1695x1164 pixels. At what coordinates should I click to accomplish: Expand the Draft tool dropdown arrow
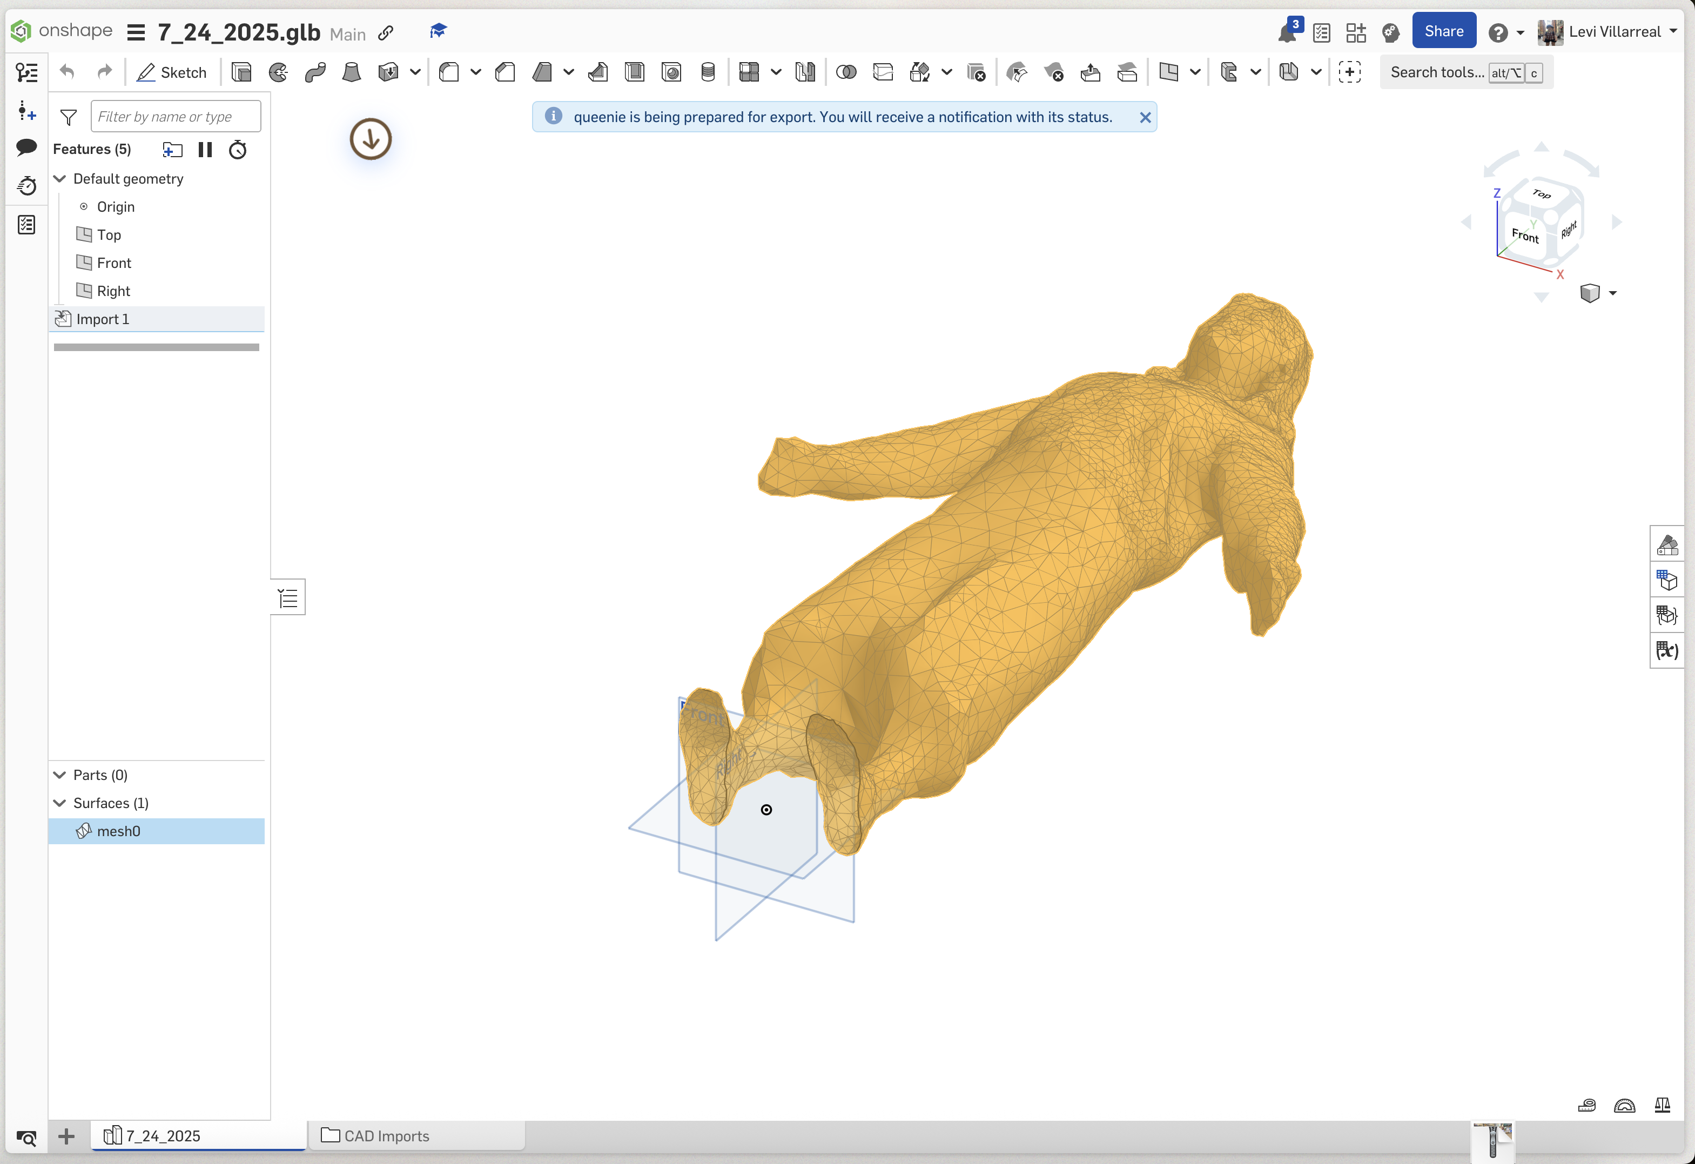point(569,72)
